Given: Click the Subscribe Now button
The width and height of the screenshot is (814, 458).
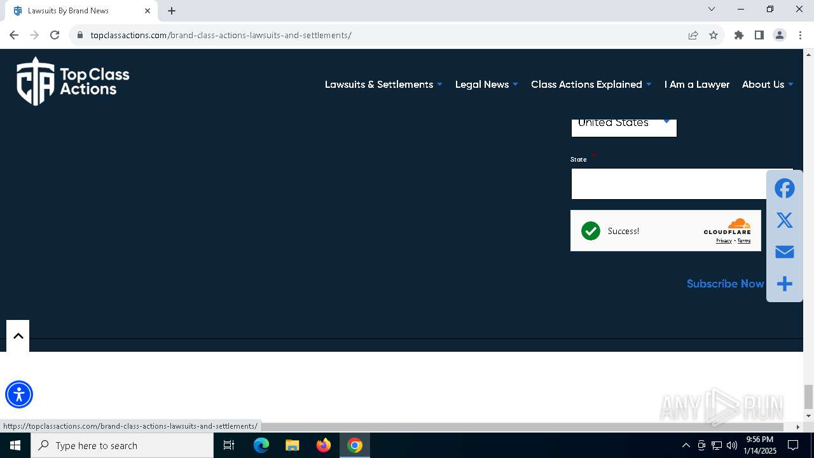Looking at the screenshot, I should click(x=726, y=284).
